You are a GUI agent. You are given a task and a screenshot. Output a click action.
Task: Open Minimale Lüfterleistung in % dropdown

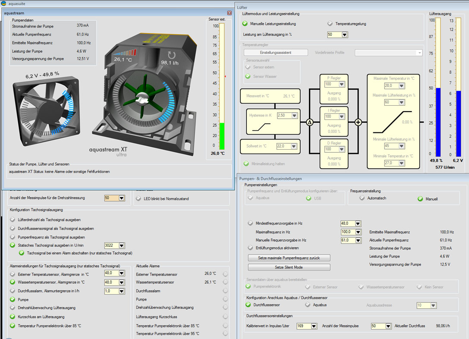(x=402, y=146)
